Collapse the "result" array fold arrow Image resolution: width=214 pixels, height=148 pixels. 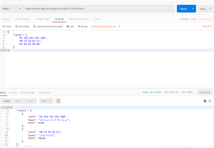[x=9, y=111]
